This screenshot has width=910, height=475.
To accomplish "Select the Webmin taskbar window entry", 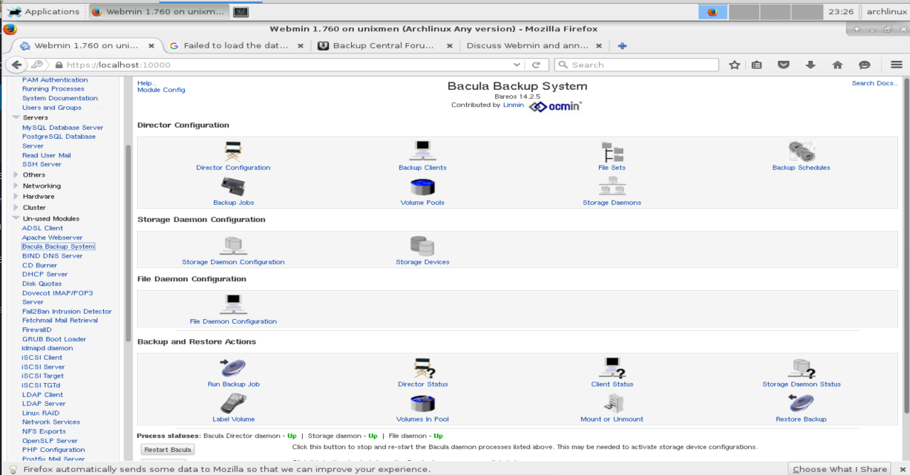I will click(158, 12).
